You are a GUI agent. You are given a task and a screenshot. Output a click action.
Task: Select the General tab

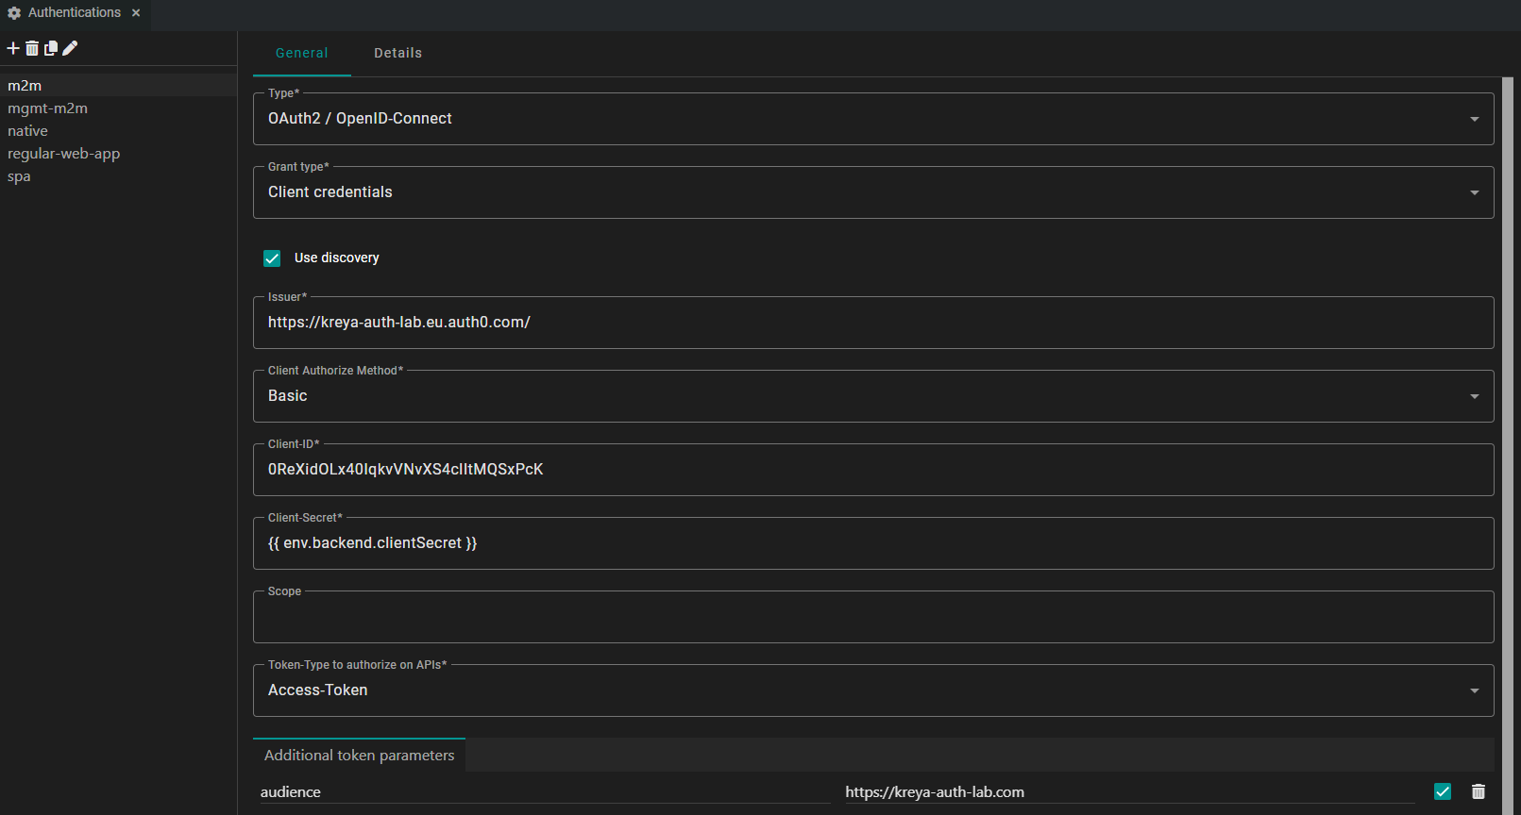click(302, 54)
